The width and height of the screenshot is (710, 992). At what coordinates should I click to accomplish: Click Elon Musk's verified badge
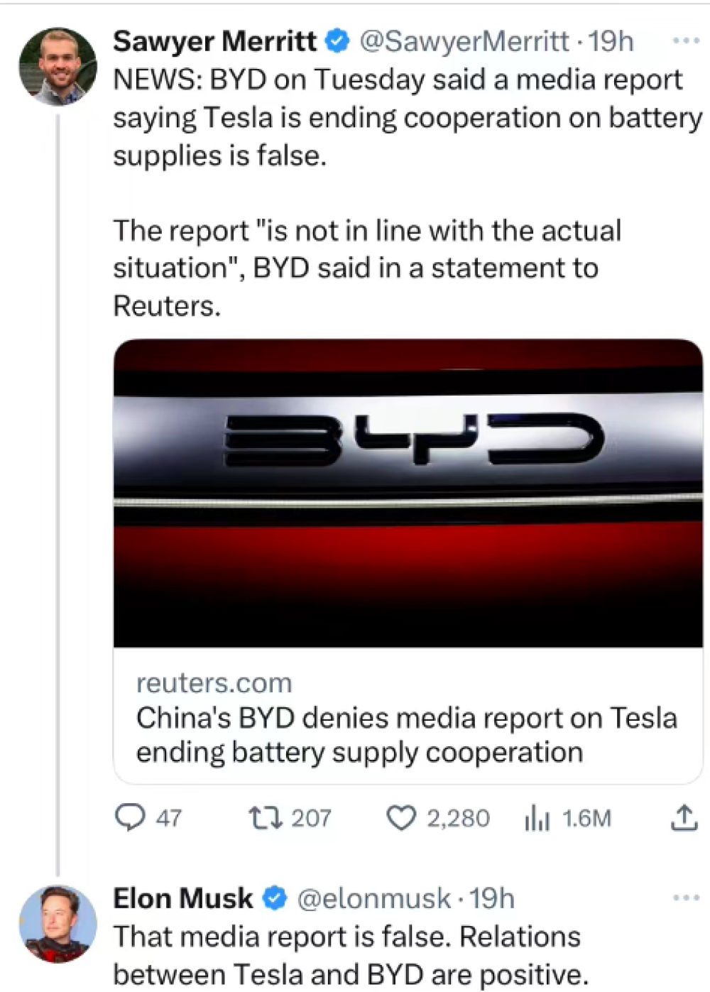coord(275,898)
